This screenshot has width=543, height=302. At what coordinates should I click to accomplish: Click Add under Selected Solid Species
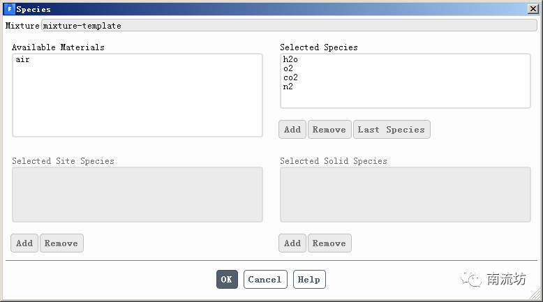292,243
